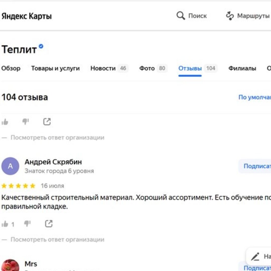Open Андрей Скрябин's avatar profile
The image size is (271, 271).
(x=10, y=166)
